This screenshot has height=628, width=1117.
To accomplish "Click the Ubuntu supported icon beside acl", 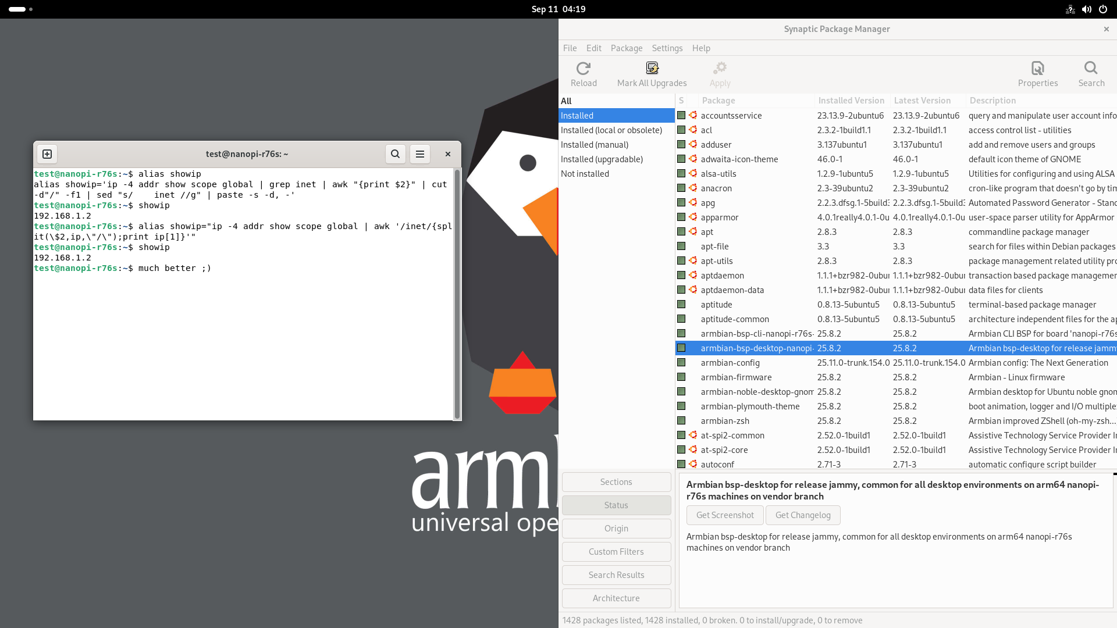I will tap(693, 130).
